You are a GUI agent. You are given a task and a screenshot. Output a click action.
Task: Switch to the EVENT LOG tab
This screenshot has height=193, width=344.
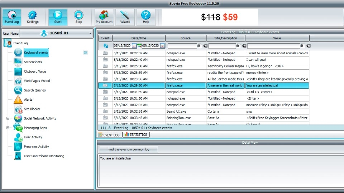click(x=109, y=135)
